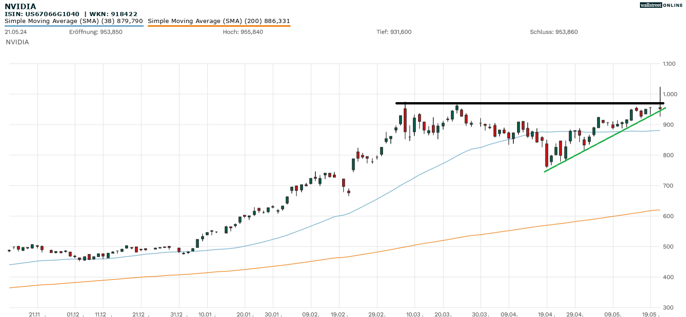This screenshot has height=317, width=686.
Task: Click the 10.01. x-axis date
Action: pyautogui.click(x=207, y=314)
